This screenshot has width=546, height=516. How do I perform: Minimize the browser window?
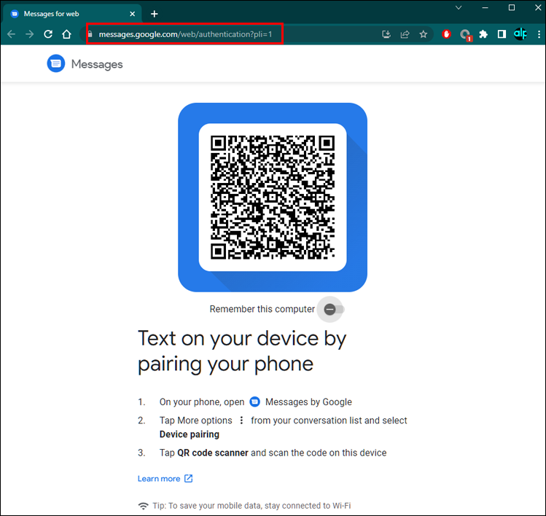485,8
